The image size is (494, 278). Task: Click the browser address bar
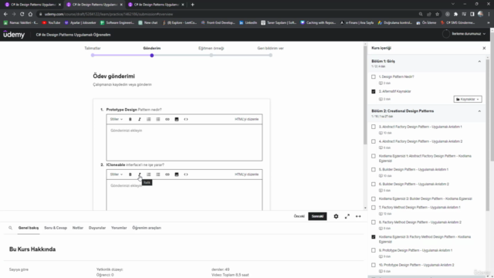tap(227, 14)
